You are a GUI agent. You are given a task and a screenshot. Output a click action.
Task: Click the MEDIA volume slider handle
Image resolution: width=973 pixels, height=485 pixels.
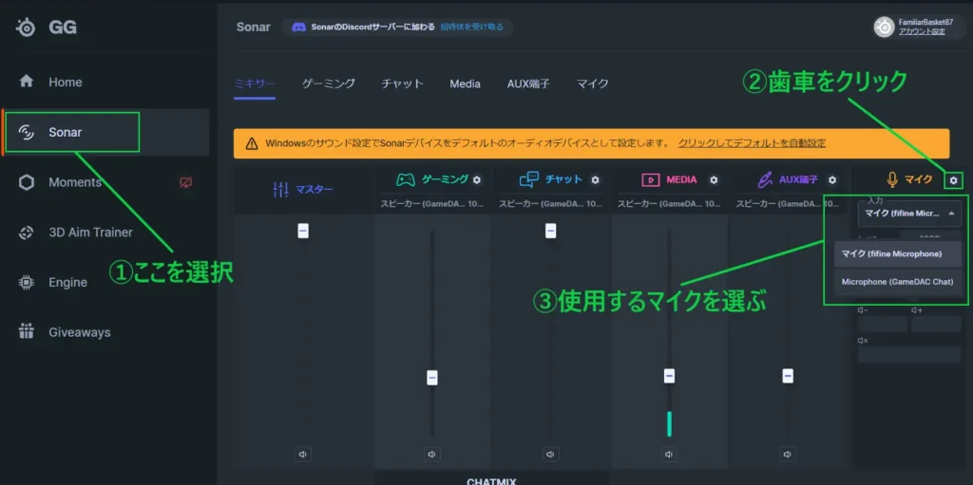[669, 376]
